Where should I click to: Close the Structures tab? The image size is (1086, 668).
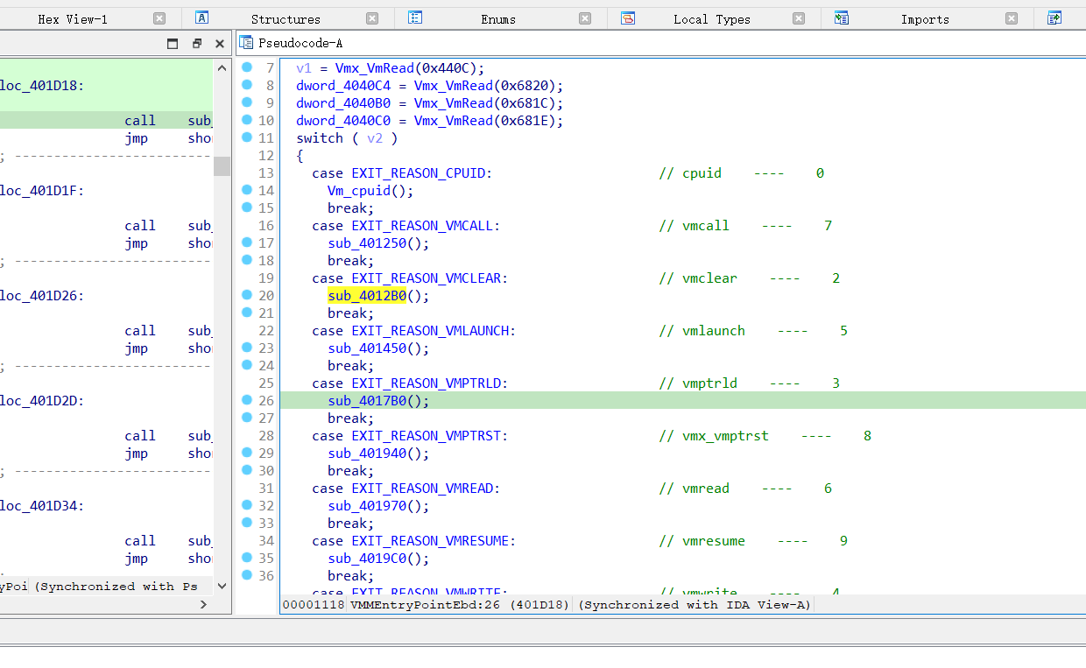point(372,18)
